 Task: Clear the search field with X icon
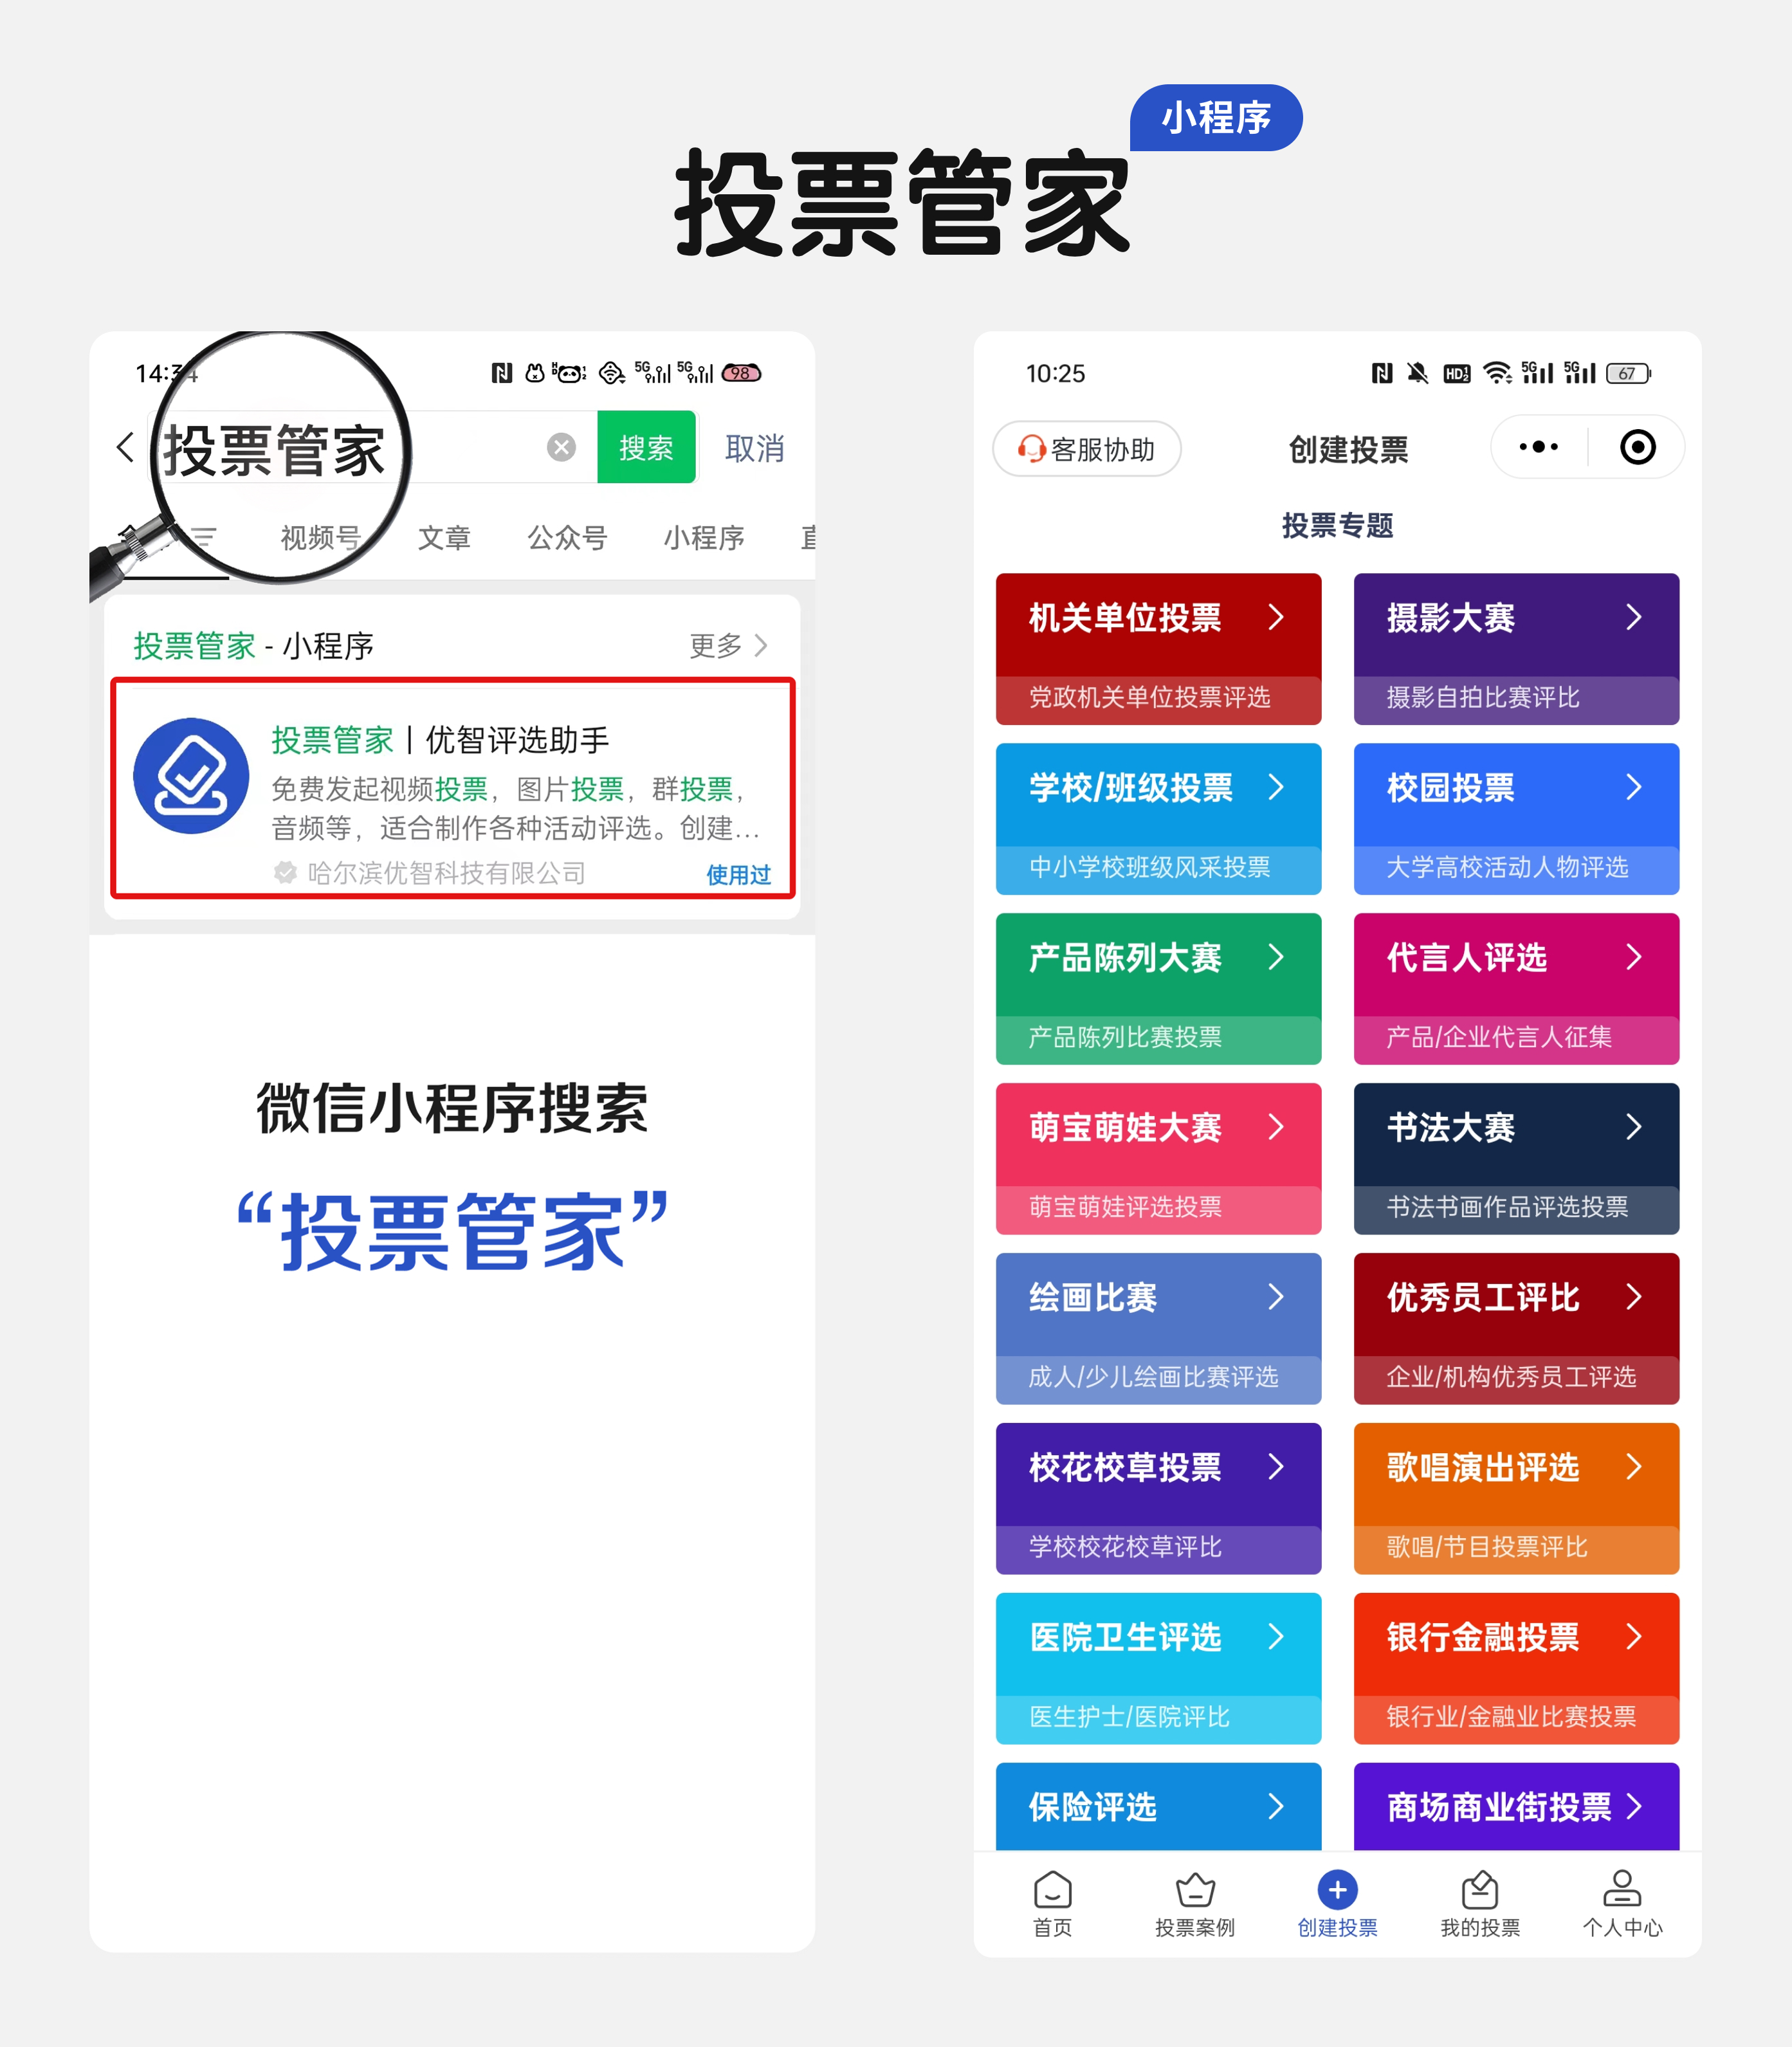click(x=561, y=447)
